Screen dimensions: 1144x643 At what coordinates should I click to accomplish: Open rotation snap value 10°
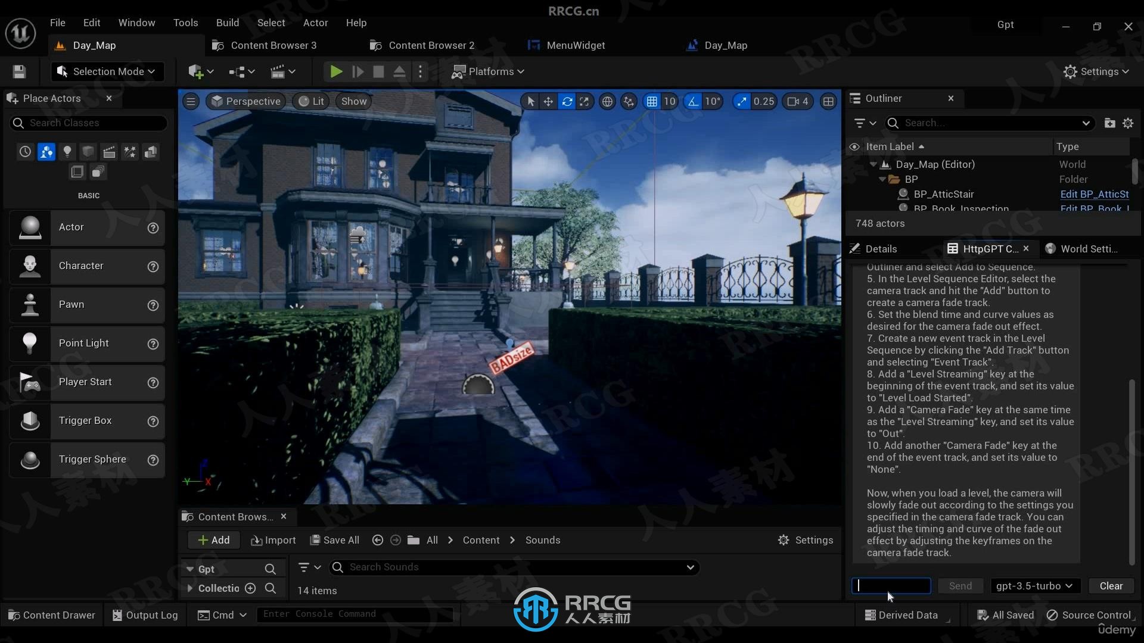[x=713, y=101]
